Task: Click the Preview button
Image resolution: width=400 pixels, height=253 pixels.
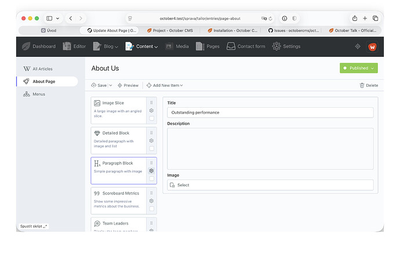Action: pos(128,85)
